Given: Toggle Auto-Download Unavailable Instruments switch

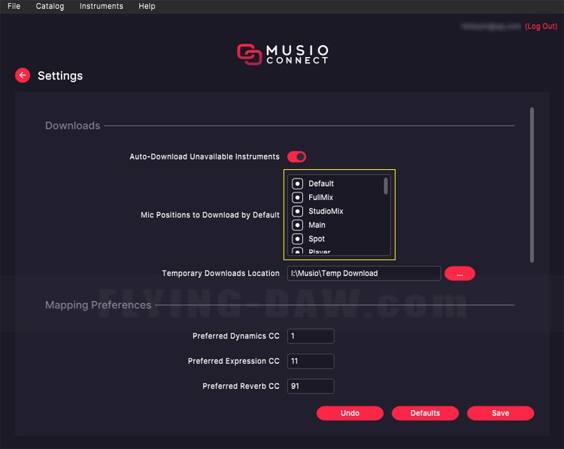Looking at the screenshot, I should pyautogui.click(x=296, y=157).
